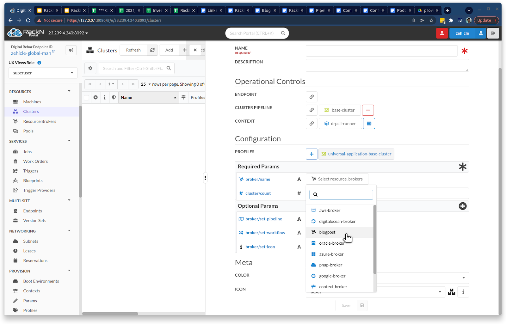Open the ICON dropdown arrow
The image size is (506, 324).
click(x=440, y=292)
